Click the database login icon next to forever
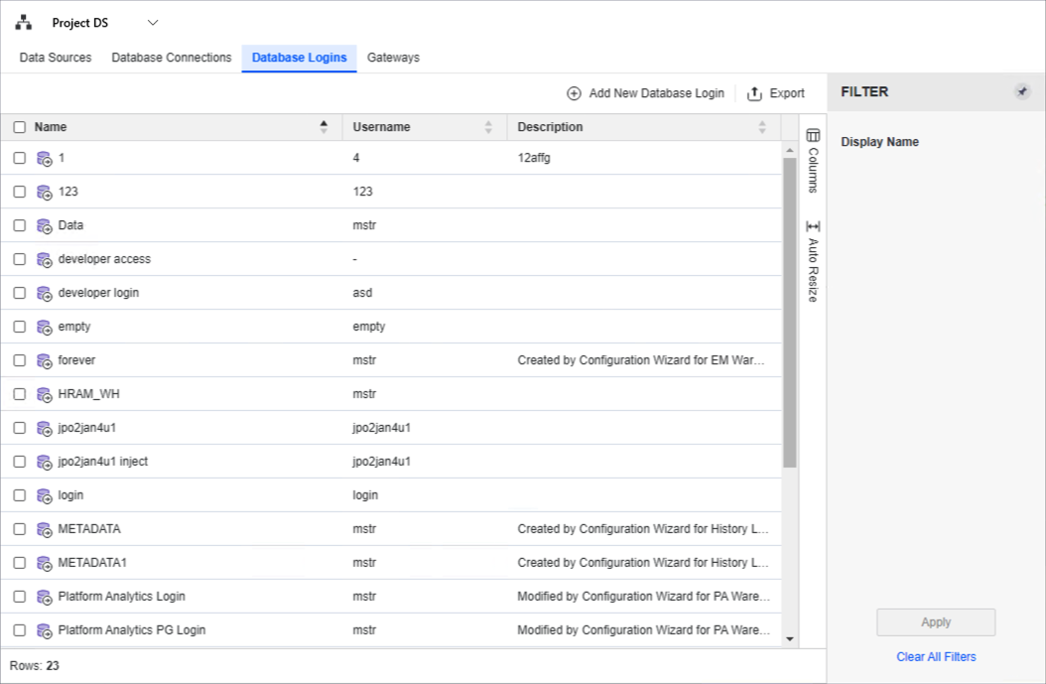The height and width of the screenshot is (684, 1046). [44, 360]
